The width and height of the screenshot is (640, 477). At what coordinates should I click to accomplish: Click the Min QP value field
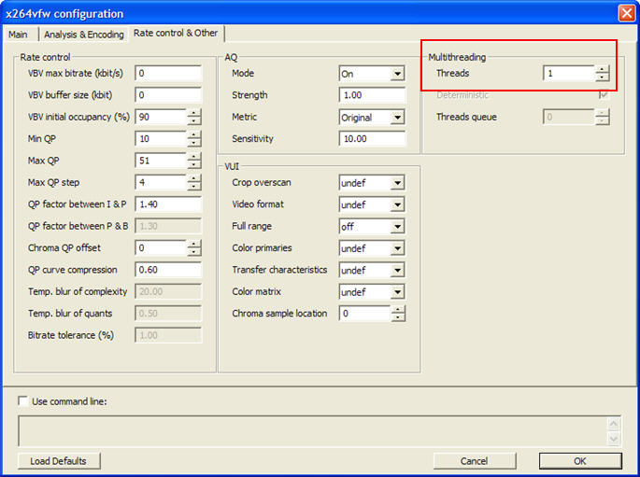pyautogui.click(x=161, y=139)
